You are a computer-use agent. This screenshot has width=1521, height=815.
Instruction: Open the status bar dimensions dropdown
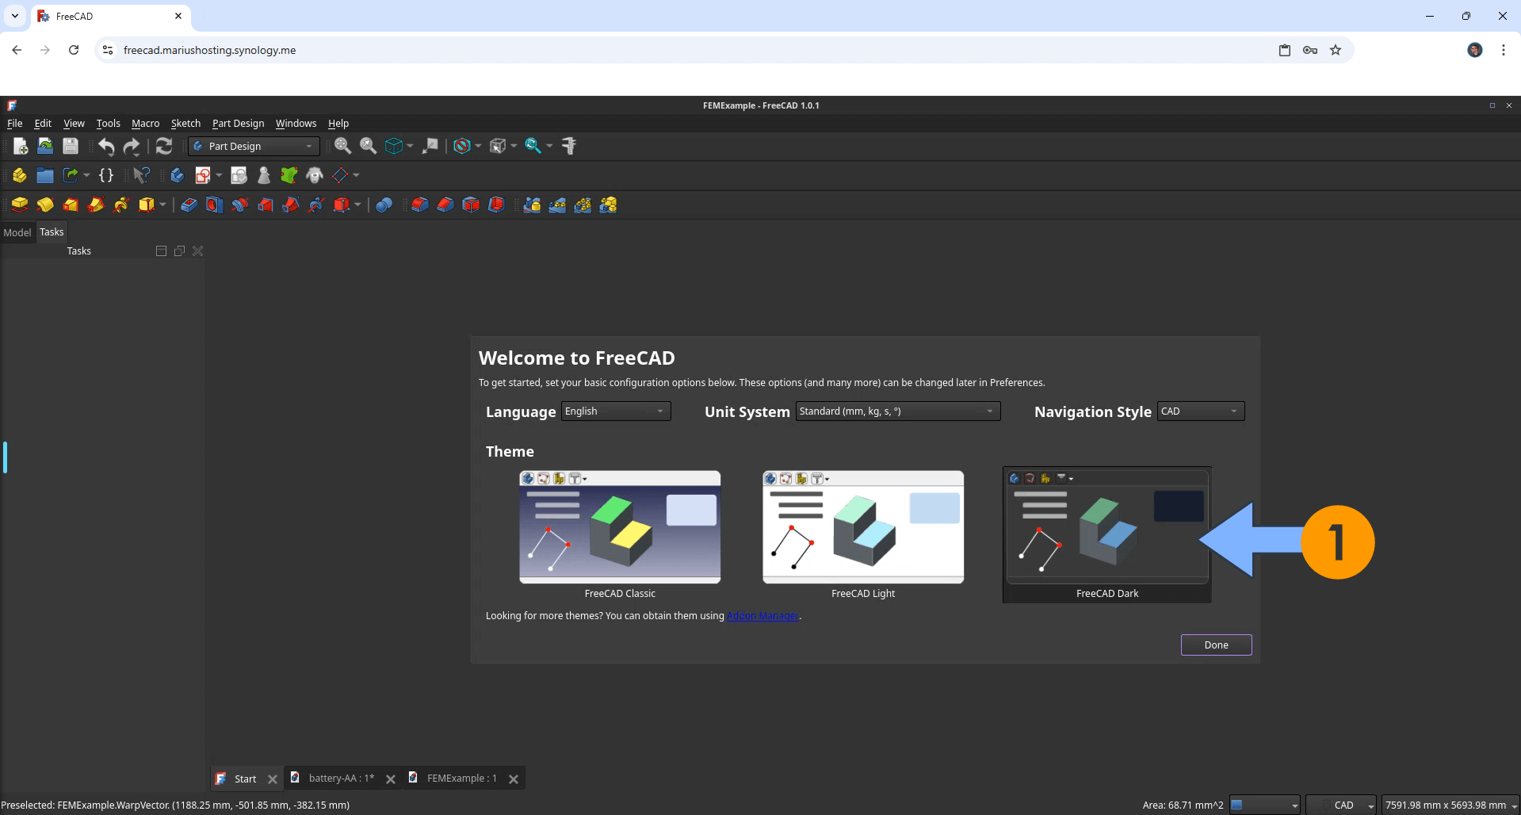pyautogui.click(x=1450, y=805)
